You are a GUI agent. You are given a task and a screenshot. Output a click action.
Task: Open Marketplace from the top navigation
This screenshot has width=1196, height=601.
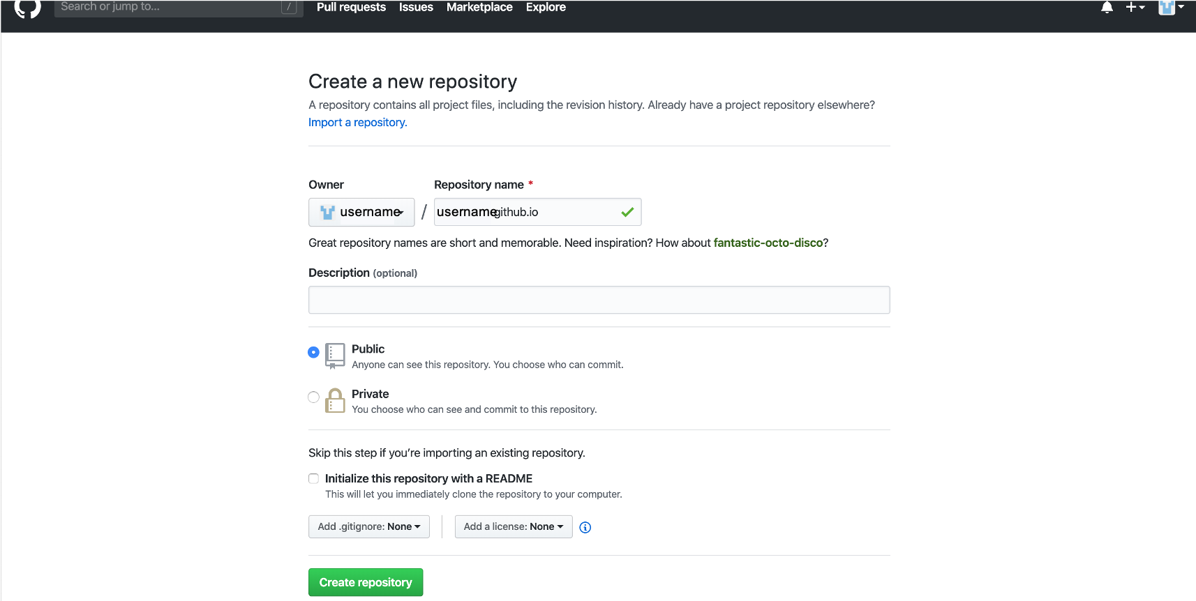[479, 7]
